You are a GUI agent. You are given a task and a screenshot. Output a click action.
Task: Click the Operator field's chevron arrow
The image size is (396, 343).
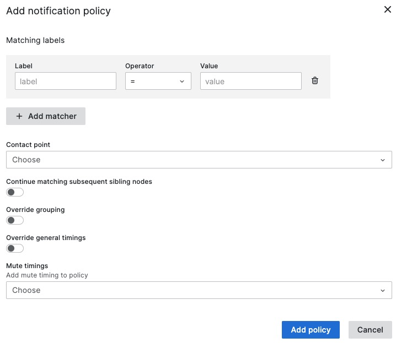(182, 81)
